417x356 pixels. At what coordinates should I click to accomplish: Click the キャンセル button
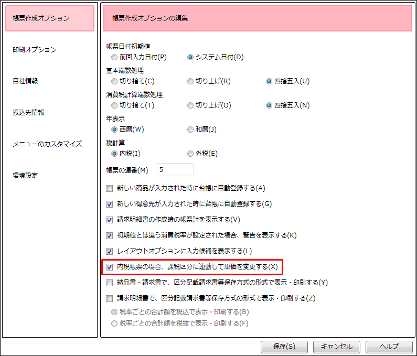pos(336,347)
